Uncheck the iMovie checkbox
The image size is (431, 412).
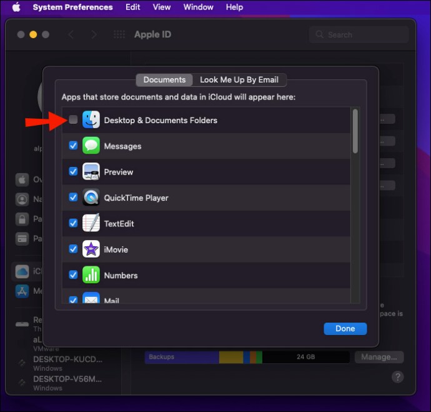73,249
